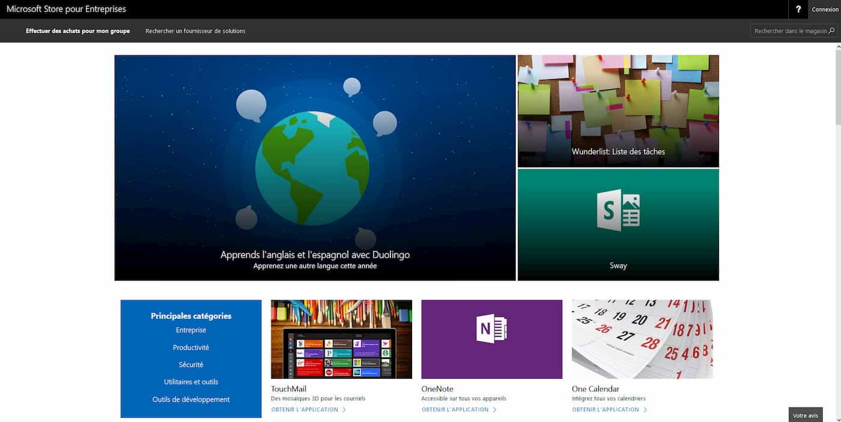Click Obtenir l'application under One Calendar

click(x=606, y=410)
